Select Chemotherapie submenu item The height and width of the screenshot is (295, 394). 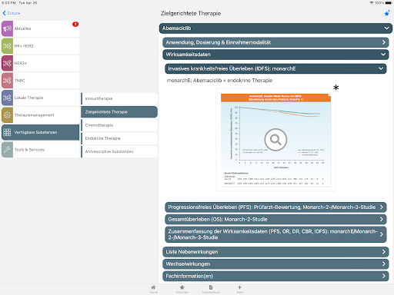[119, 125]
